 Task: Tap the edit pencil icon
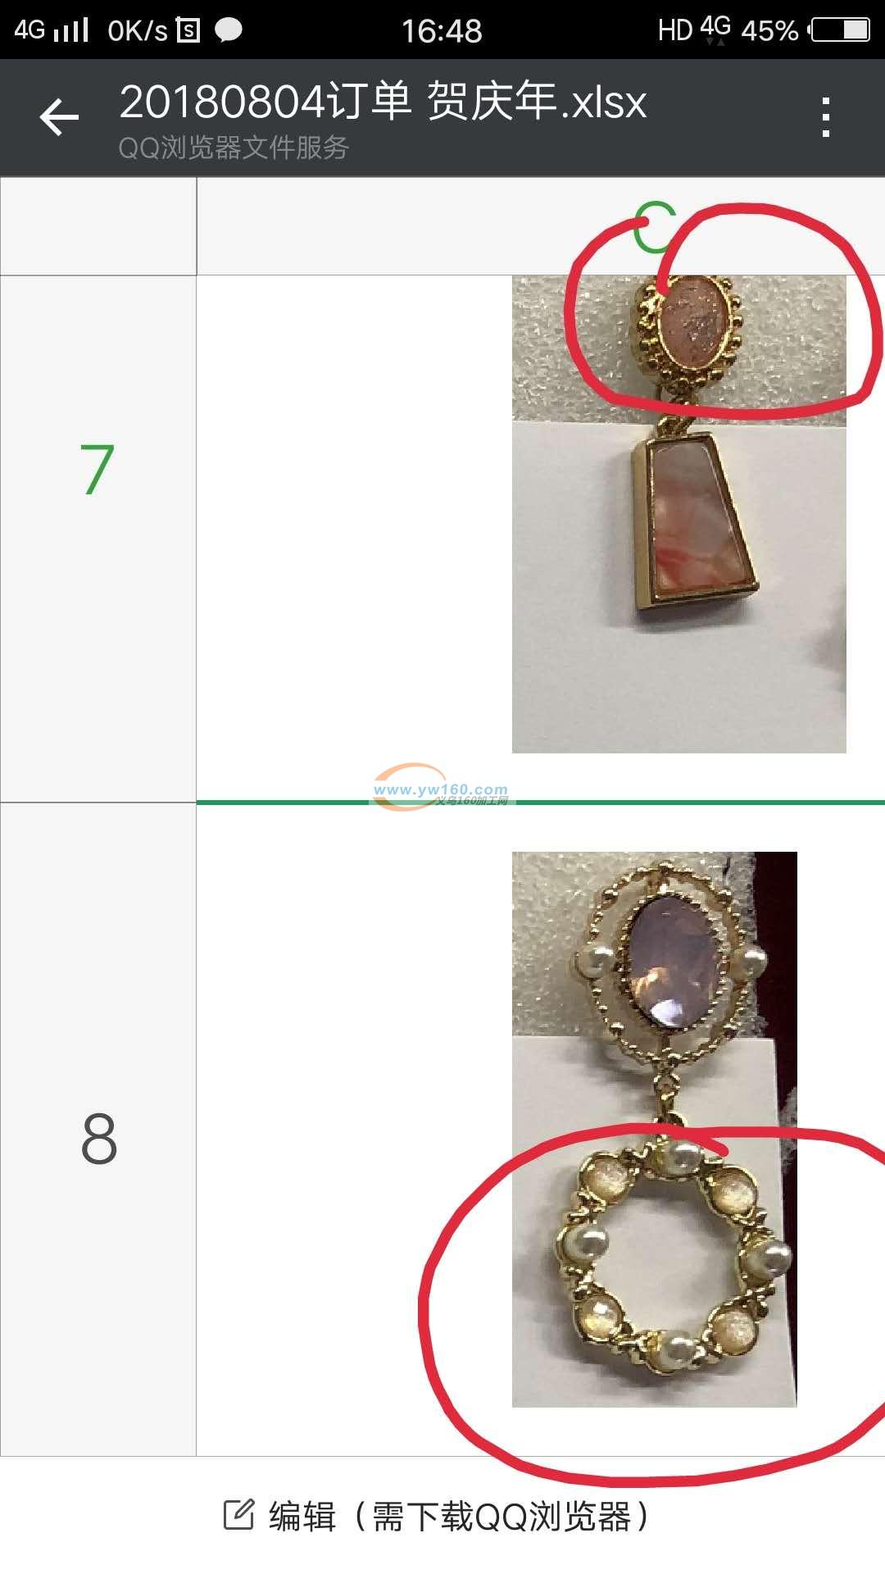238,1515
